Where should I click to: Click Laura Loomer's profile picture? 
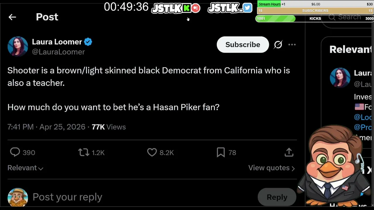tap(18, 46)
